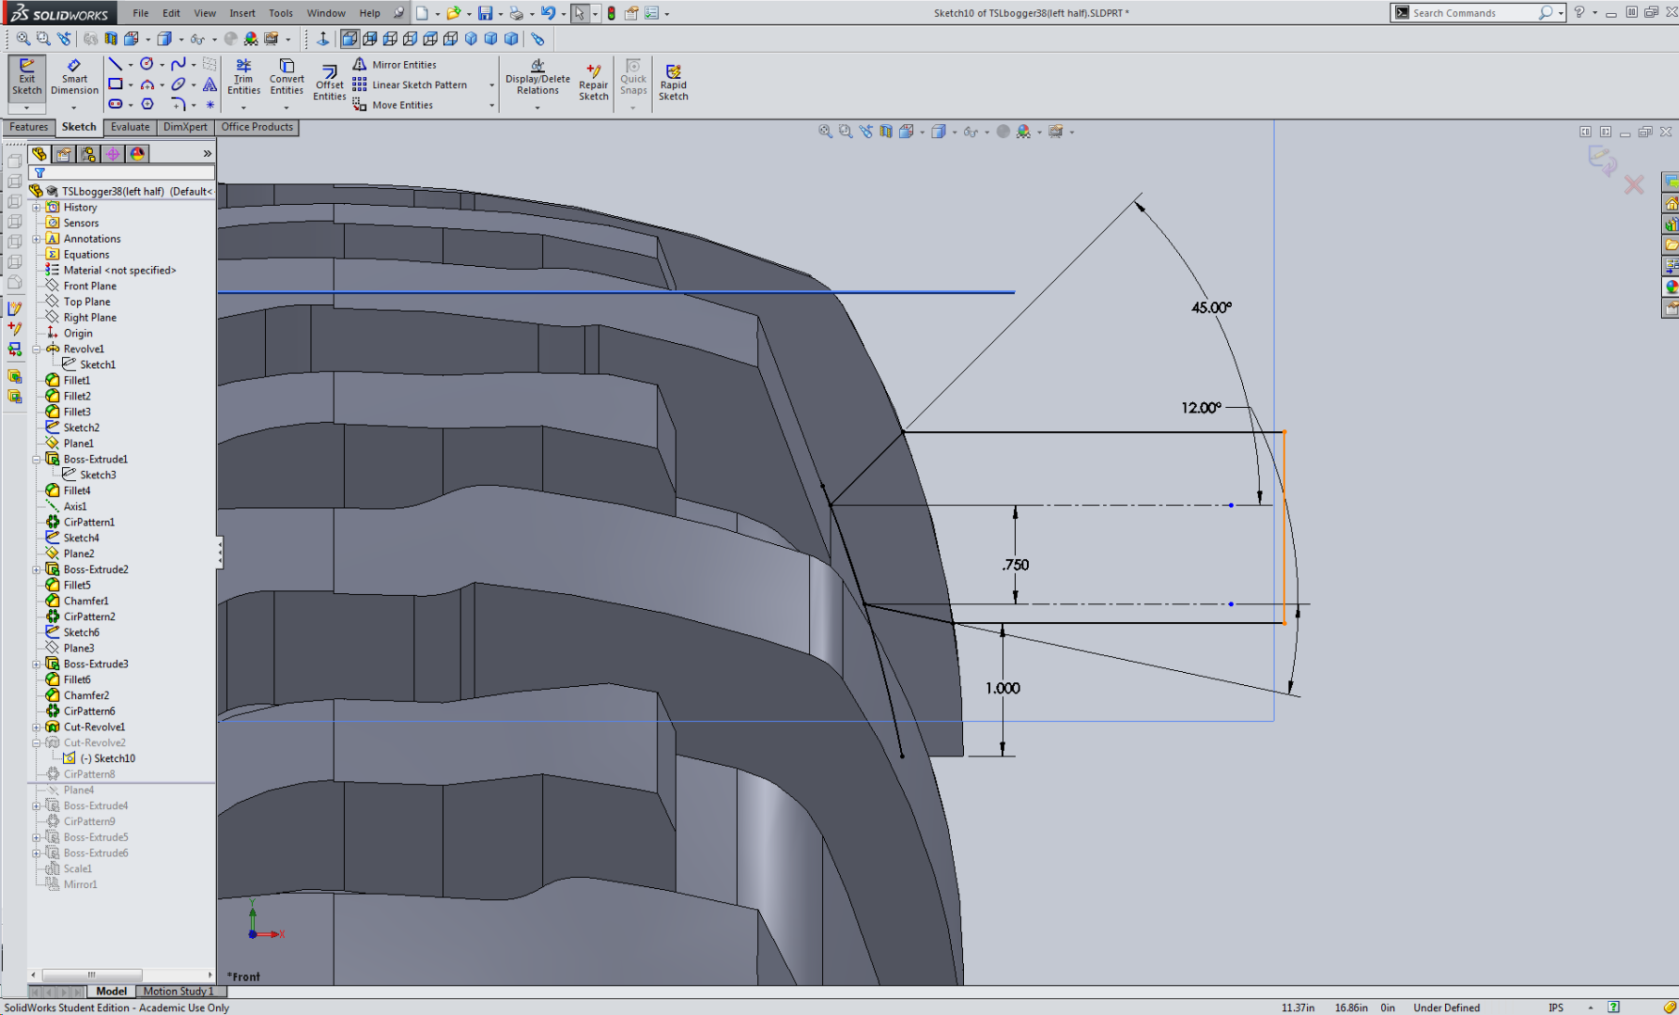Click the Convert Entities tool

click(287, 80)
